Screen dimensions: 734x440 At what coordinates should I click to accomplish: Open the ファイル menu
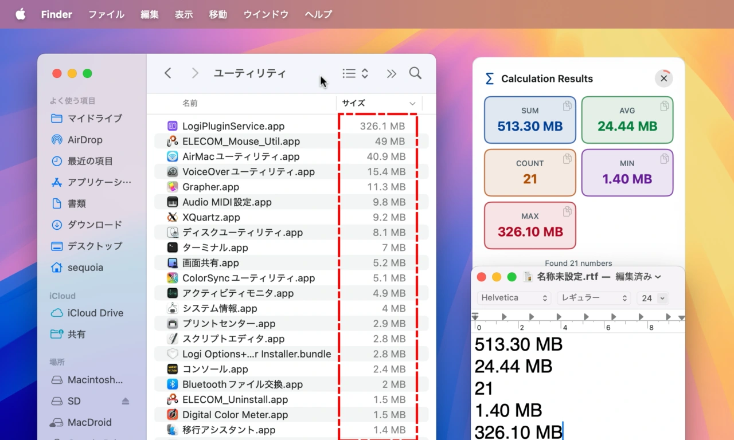[106, 14]
